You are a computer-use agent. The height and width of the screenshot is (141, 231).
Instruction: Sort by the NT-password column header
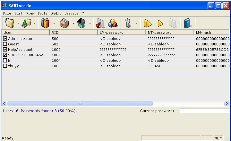coord(170,33)
